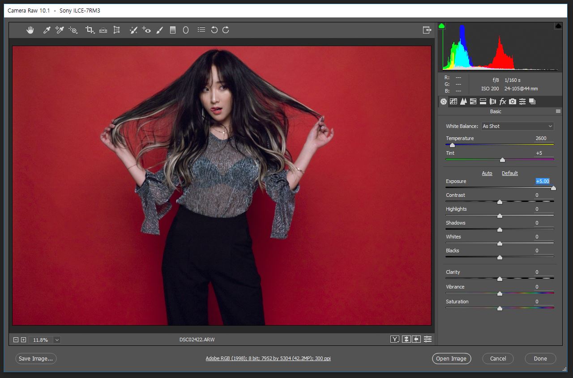This screenshot has height=378, width=573.
Task: Open the White Balance dropdown
Action: pos(517,126)
